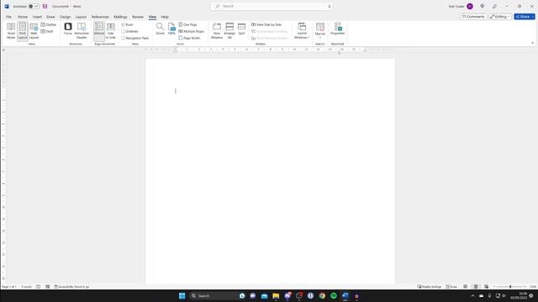
Task: Toggle Focus in the status bar
Action: point(451,287)
